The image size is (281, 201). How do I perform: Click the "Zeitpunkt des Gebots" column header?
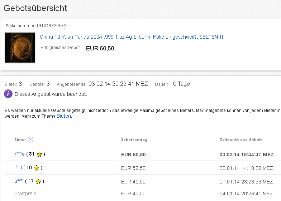click(x=241, y=139)
